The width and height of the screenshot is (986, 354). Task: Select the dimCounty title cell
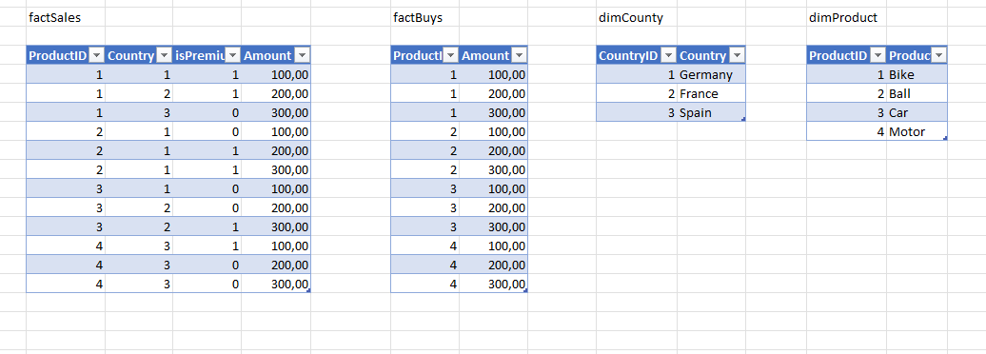pos(637,18)
